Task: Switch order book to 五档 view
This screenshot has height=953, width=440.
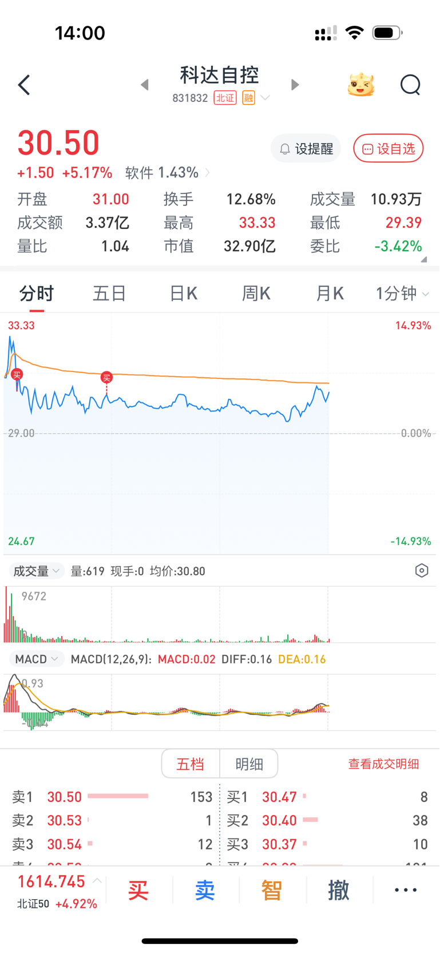Action: pos(191,764)
